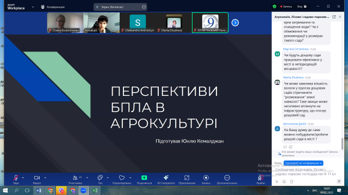Viewport: 348px width, 195px height.
Task: Unmute microphone with the Звук icon
Action: tap(16, 178)
